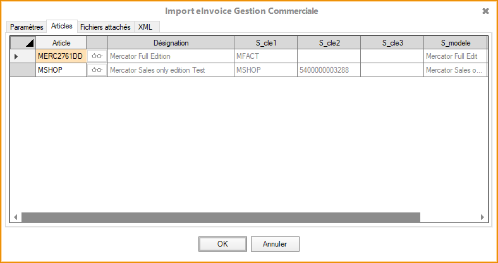Viewport: 498px width, 263px height.
Task: Click the S_cle1 column header
Action: click(265, 43)
